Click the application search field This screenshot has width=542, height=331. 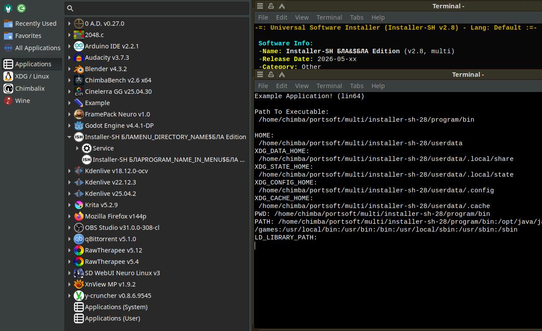tap(157, 8)
